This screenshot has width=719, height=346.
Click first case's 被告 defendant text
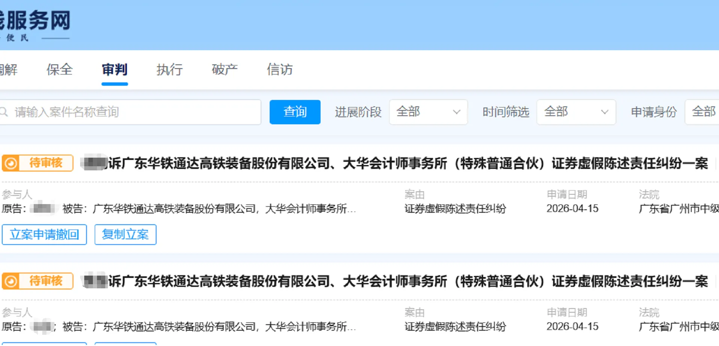[x=209, y=209]
